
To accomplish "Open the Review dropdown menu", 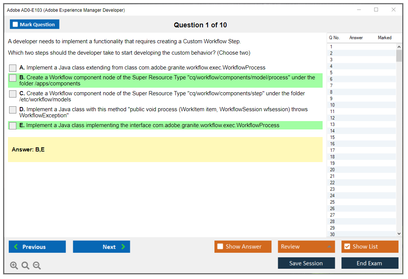I will 306,247.
